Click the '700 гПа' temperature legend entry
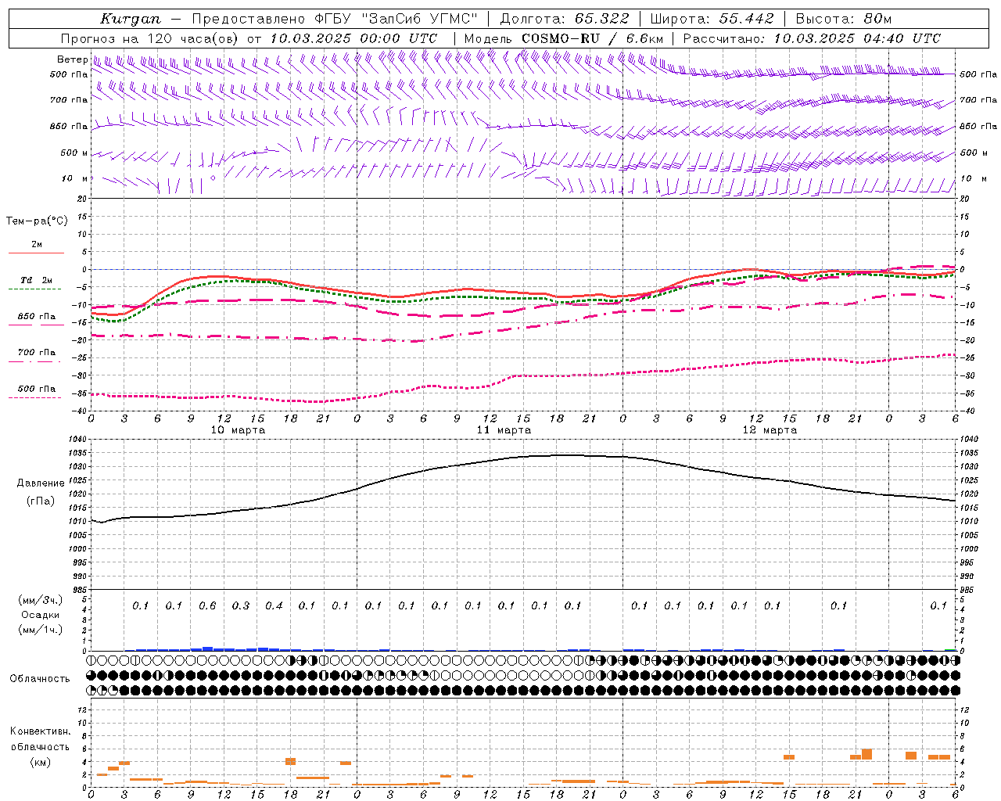Viewport: 1001px width, 801px height. click(x=37, y=352)
